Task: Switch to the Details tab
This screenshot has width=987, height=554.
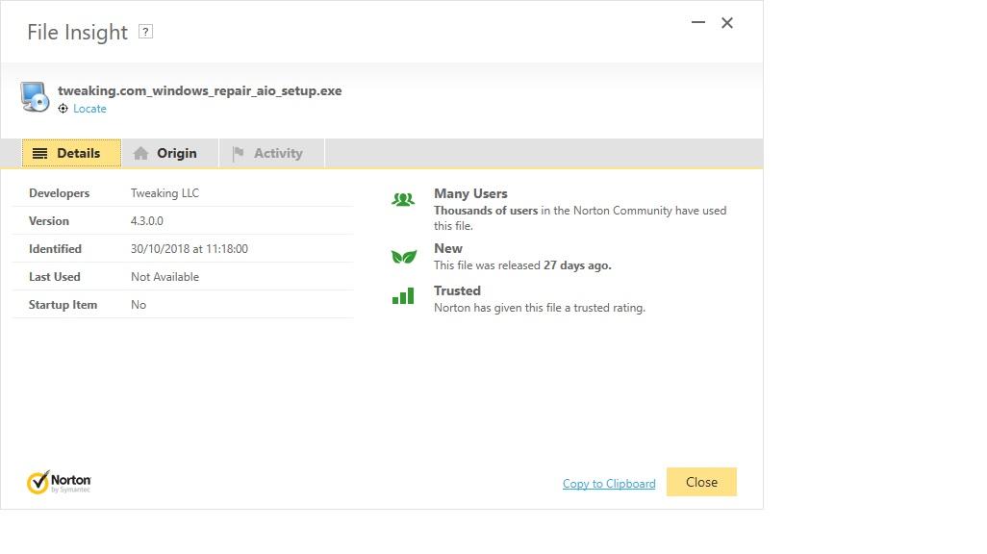Action: pyautogui.click(x=71, y=153)
